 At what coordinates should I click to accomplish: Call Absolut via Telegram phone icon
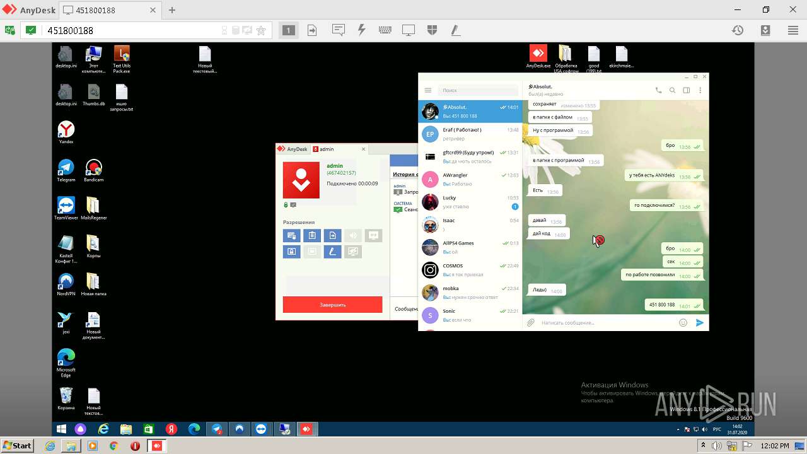tap(659, 90)
